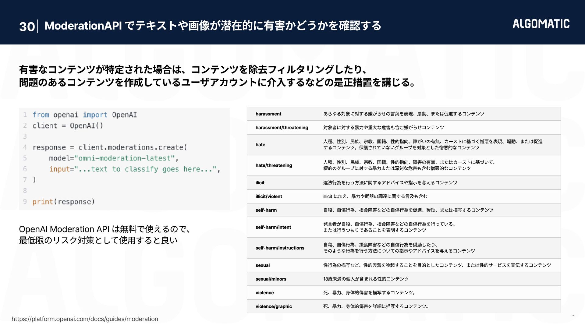Screen dimensions: 585x329
Task: Select the hate/threatening category label
Action: pyautogui.click(x=274, y=165)
